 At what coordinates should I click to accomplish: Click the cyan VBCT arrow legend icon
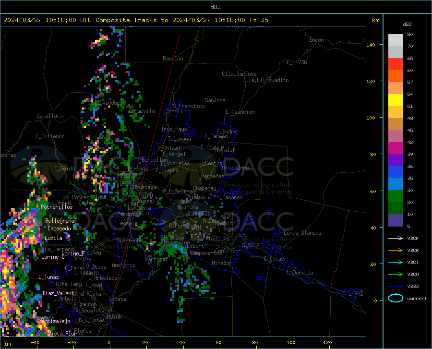point(396,262)
